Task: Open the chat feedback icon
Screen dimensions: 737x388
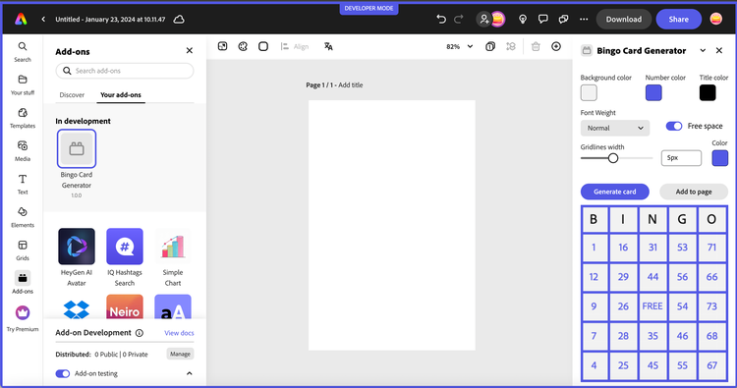Action: point(563,20)
